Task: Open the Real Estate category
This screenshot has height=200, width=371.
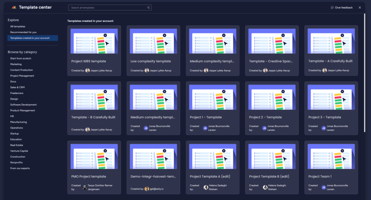Action: [17, 145]
